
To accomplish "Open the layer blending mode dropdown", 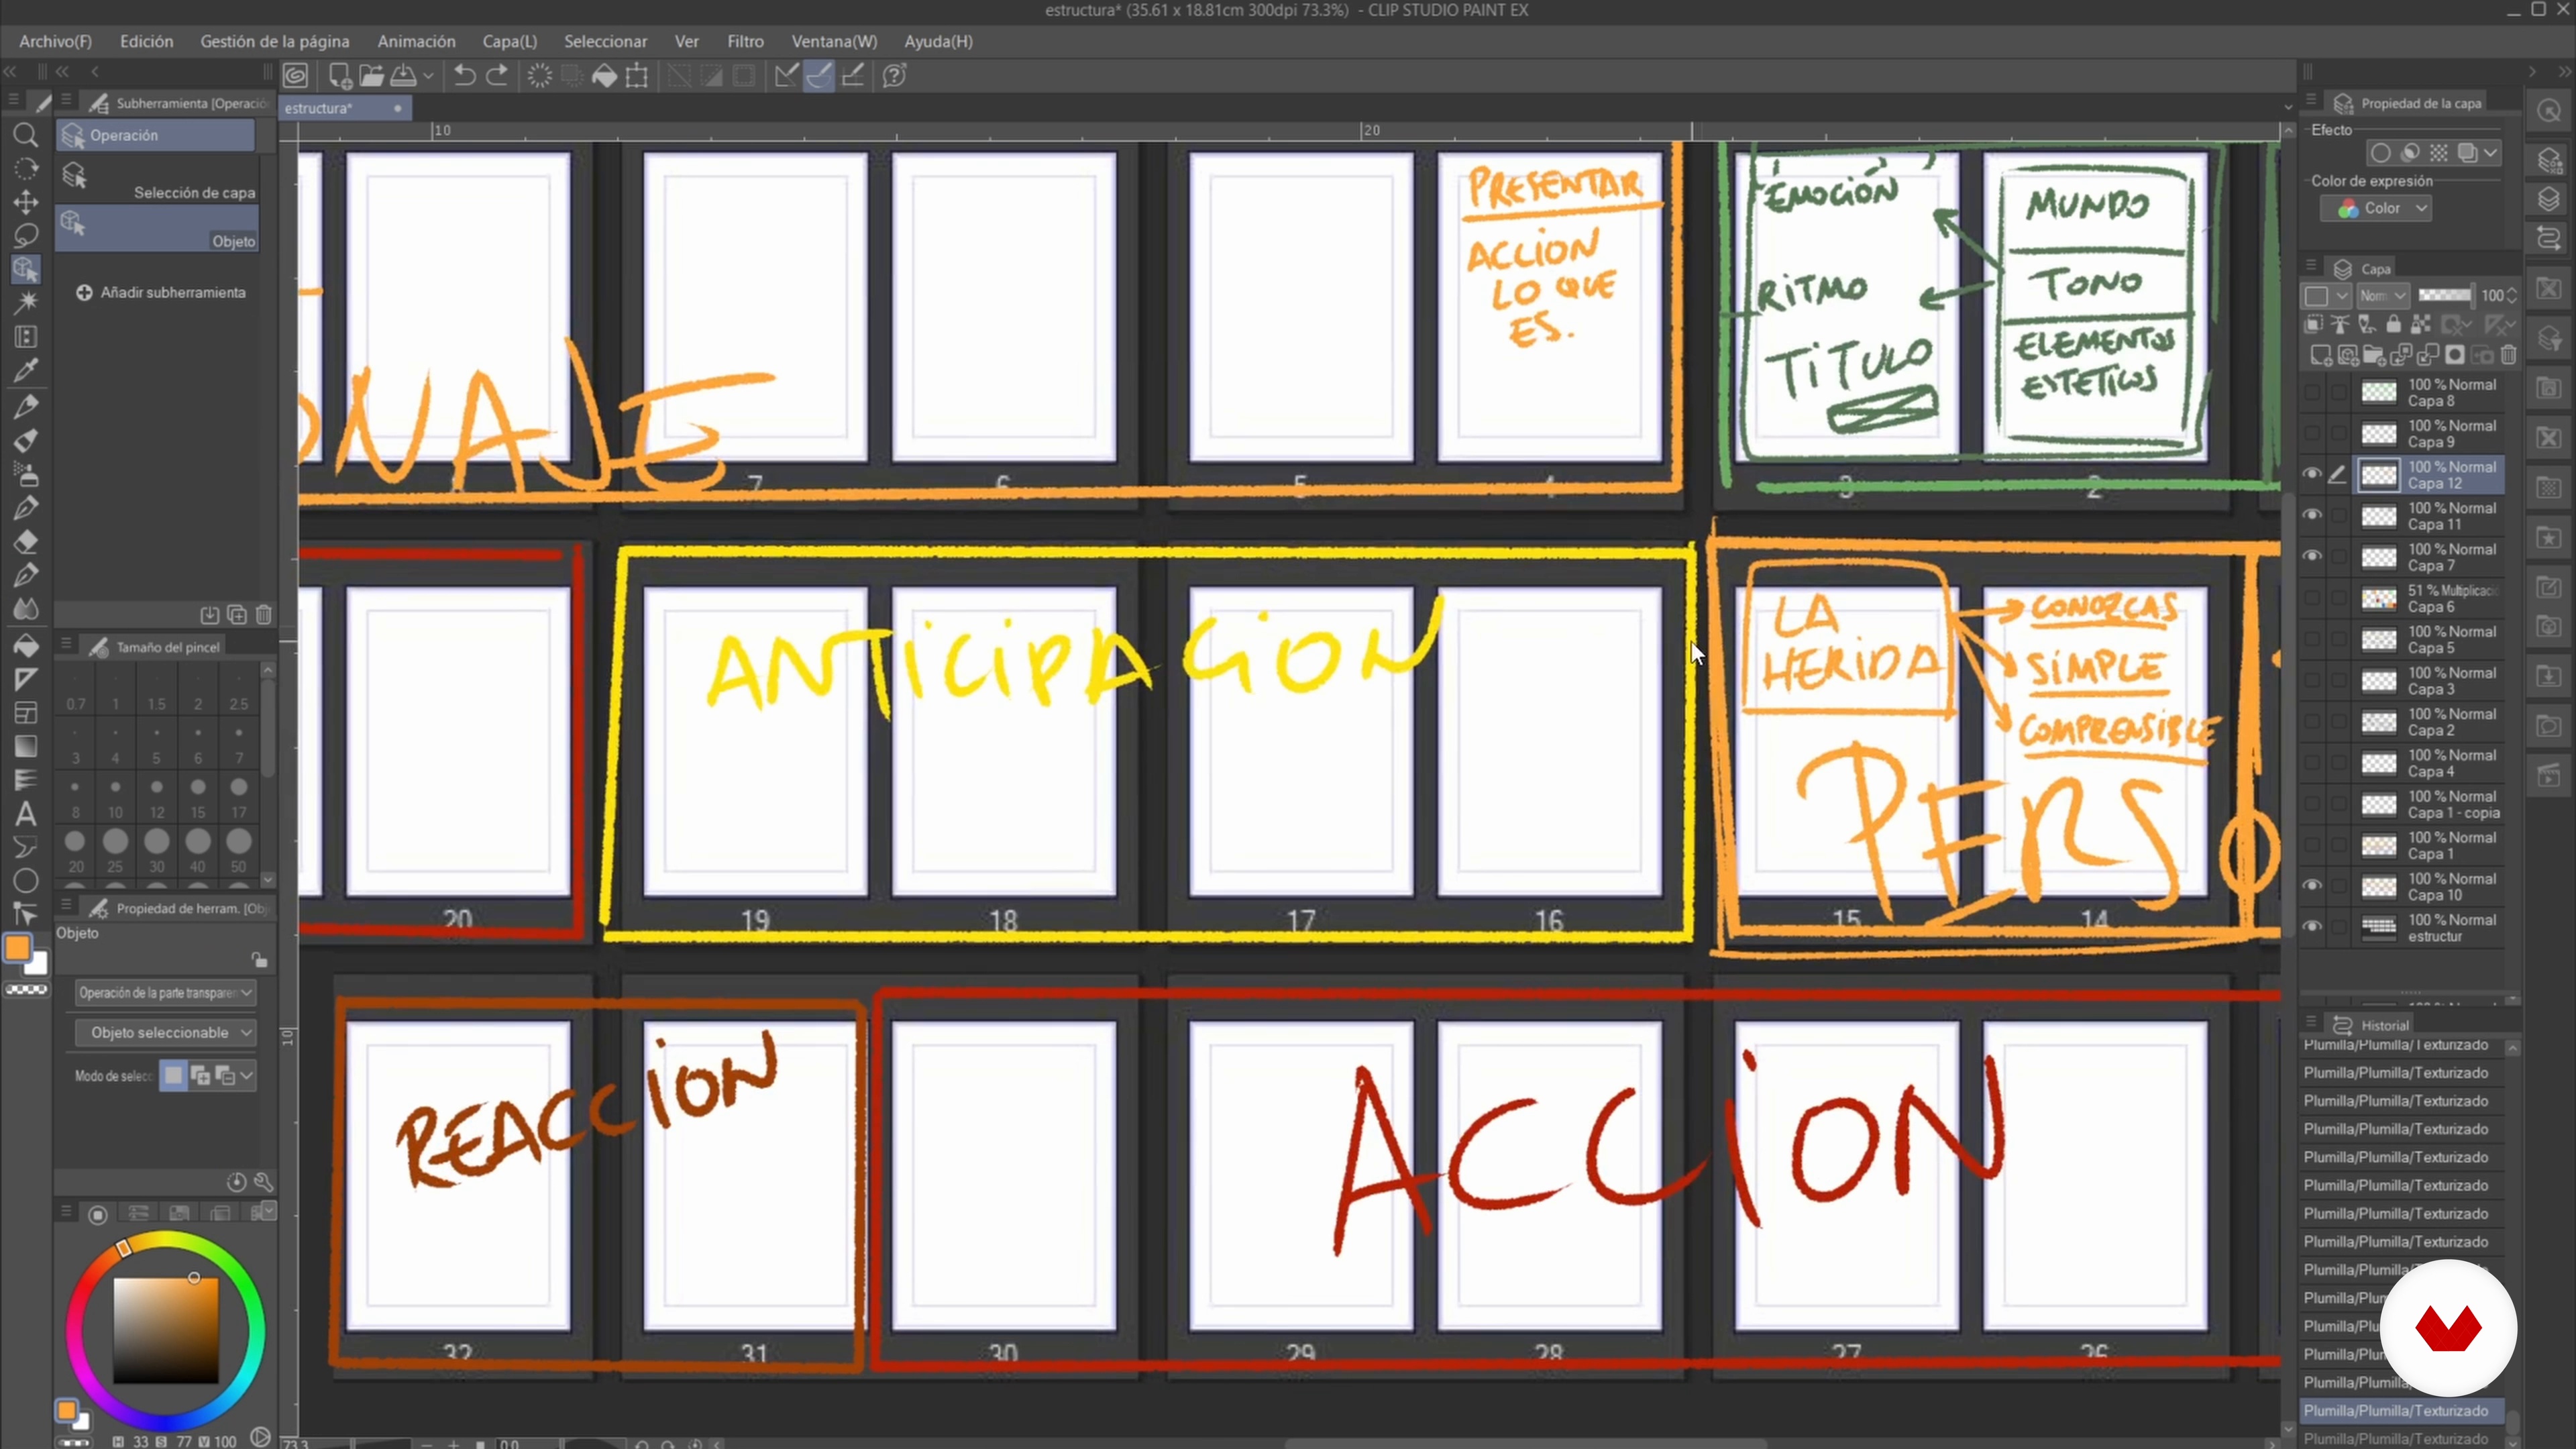I will pos(2383,296).
